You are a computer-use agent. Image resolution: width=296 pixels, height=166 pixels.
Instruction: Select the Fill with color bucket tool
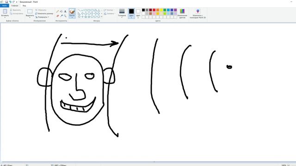[x=62, y=12]
